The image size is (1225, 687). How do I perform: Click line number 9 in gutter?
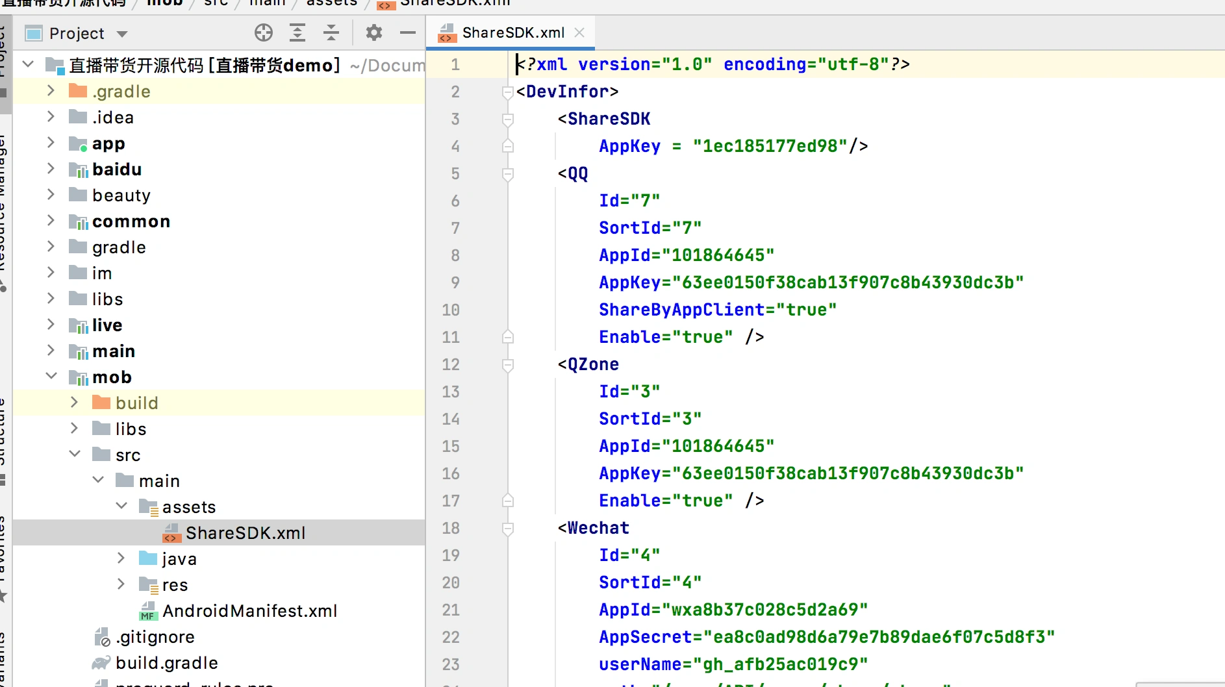click(455, 282)
